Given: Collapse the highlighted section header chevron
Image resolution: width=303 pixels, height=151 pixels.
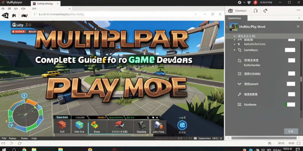Looking at the screenshot, I should pyautogui.click(x=234, y=36).
